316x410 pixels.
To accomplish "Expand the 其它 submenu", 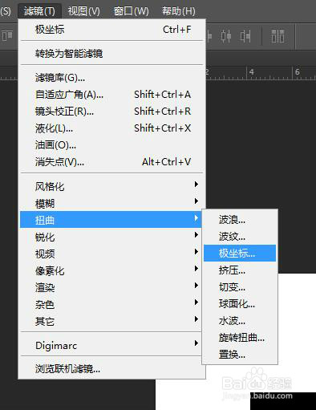I will [x=111, y=321].
